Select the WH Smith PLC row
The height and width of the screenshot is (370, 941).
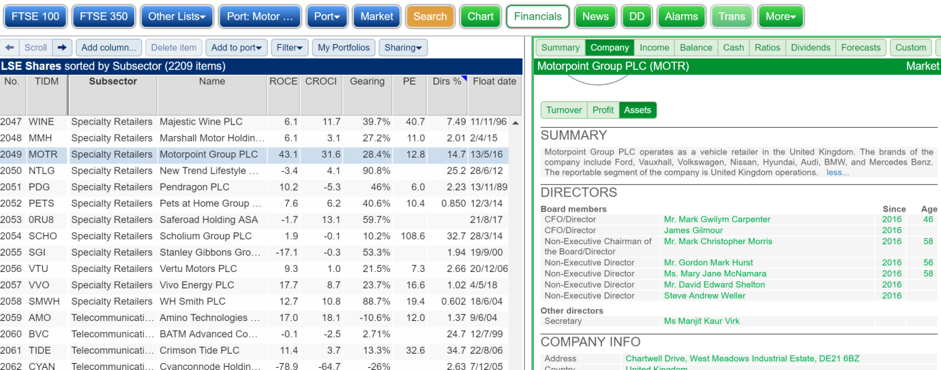pyautogui.click(x=255, y=301)
